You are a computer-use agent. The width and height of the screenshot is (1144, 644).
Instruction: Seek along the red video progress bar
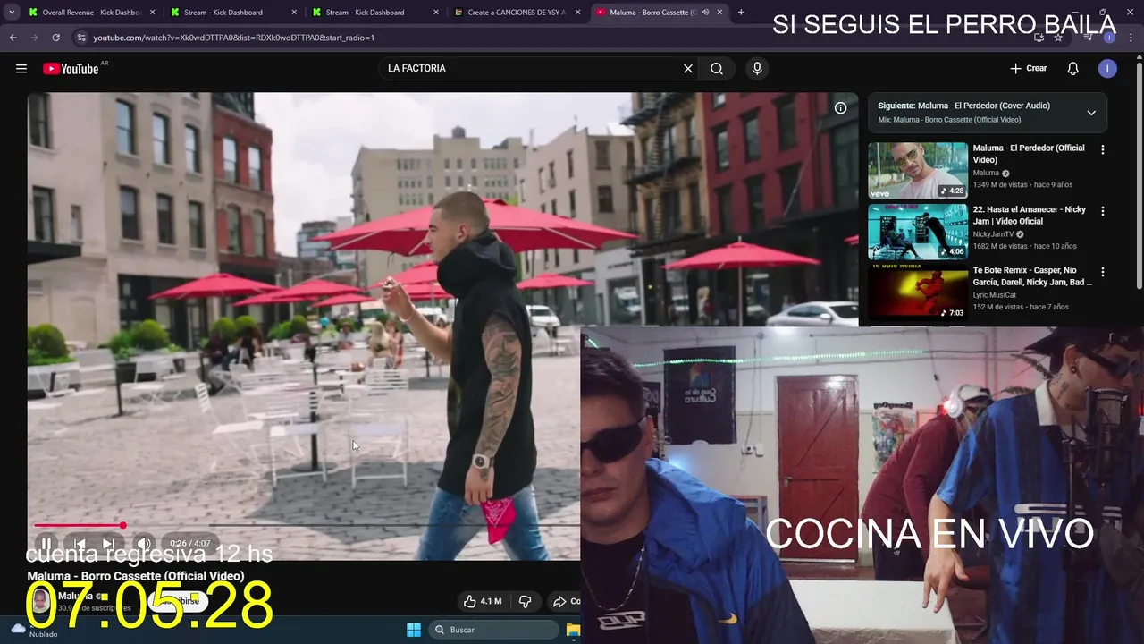click(x=307, y=525)
